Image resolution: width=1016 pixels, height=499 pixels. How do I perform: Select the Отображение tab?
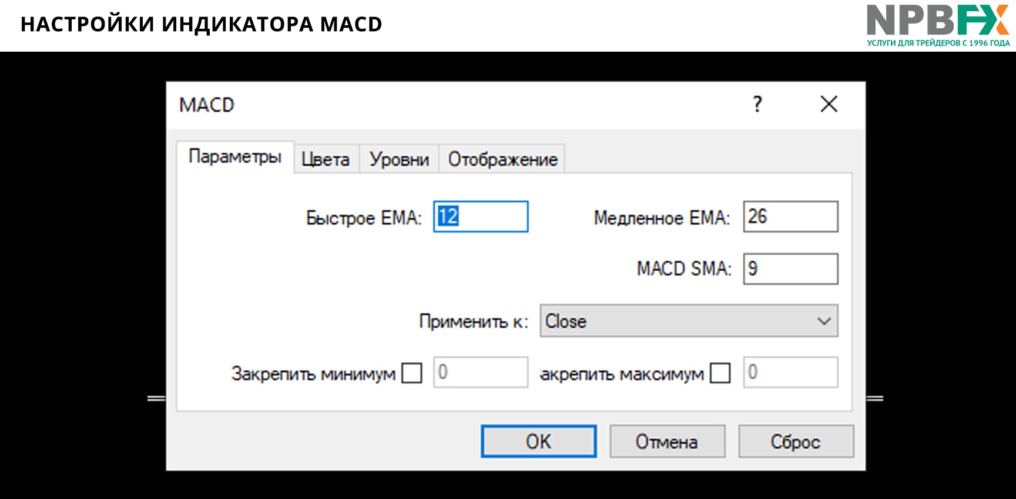[x=502, y=159]
